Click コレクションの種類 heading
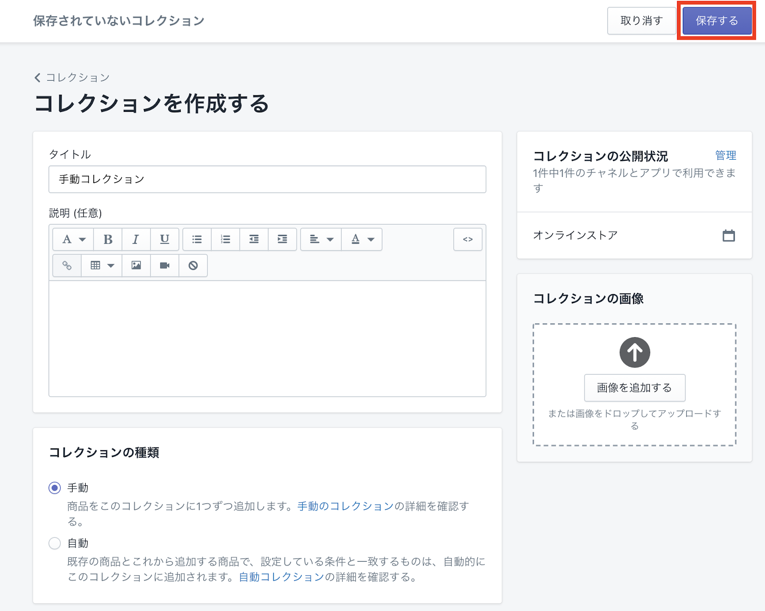 (x=104, y=452)
